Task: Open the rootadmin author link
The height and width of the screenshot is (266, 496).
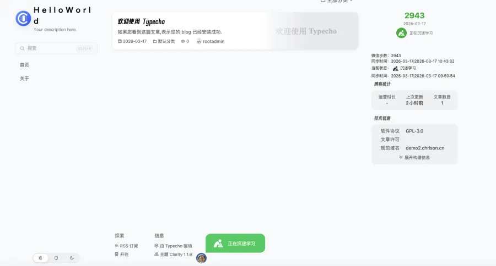Action: tap(213, 41)
